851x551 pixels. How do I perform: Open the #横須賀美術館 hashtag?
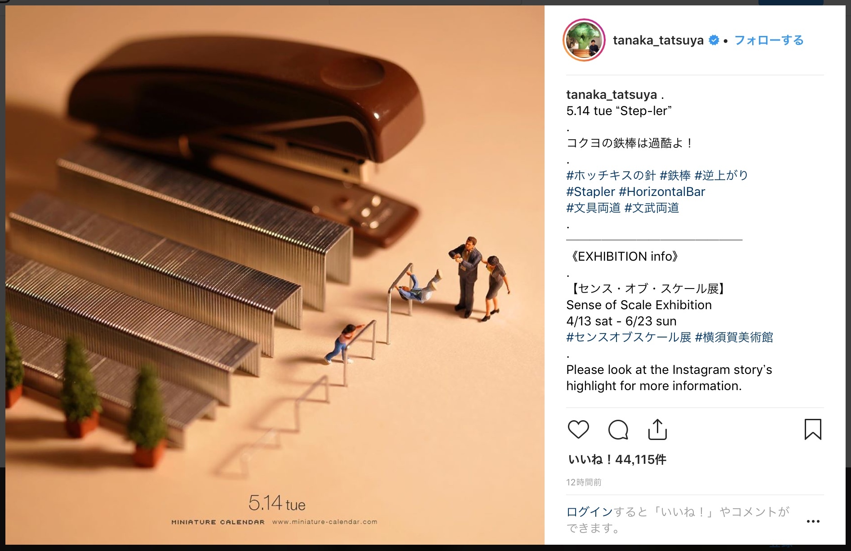coord(734,338)
